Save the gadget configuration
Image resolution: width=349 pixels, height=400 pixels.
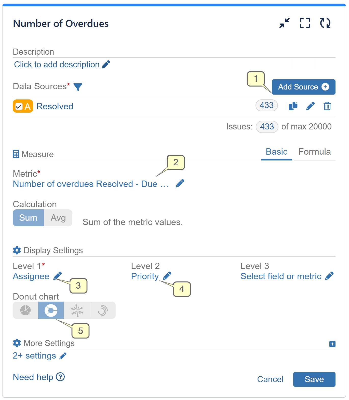tap(314, 379)
